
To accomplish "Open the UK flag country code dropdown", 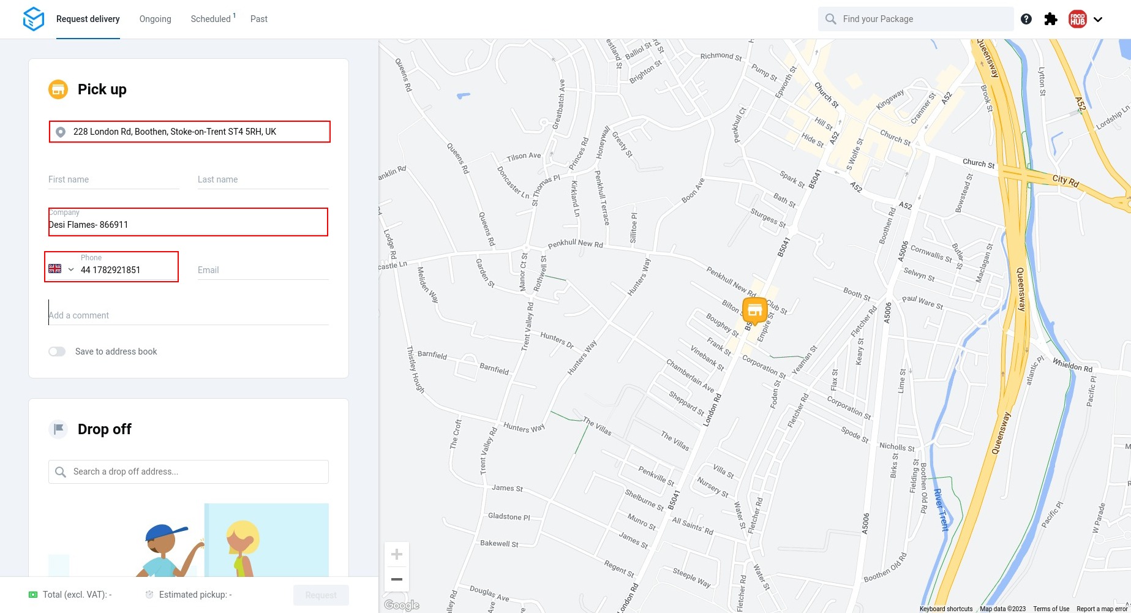I will coord(61,269).
